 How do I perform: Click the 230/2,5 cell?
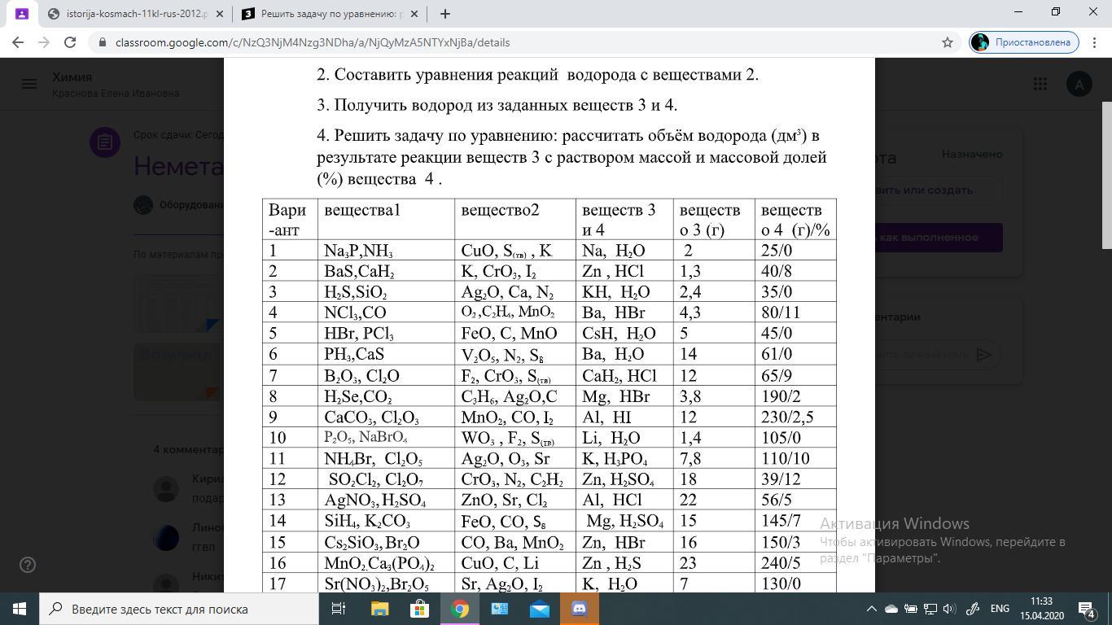pos(795,417)
